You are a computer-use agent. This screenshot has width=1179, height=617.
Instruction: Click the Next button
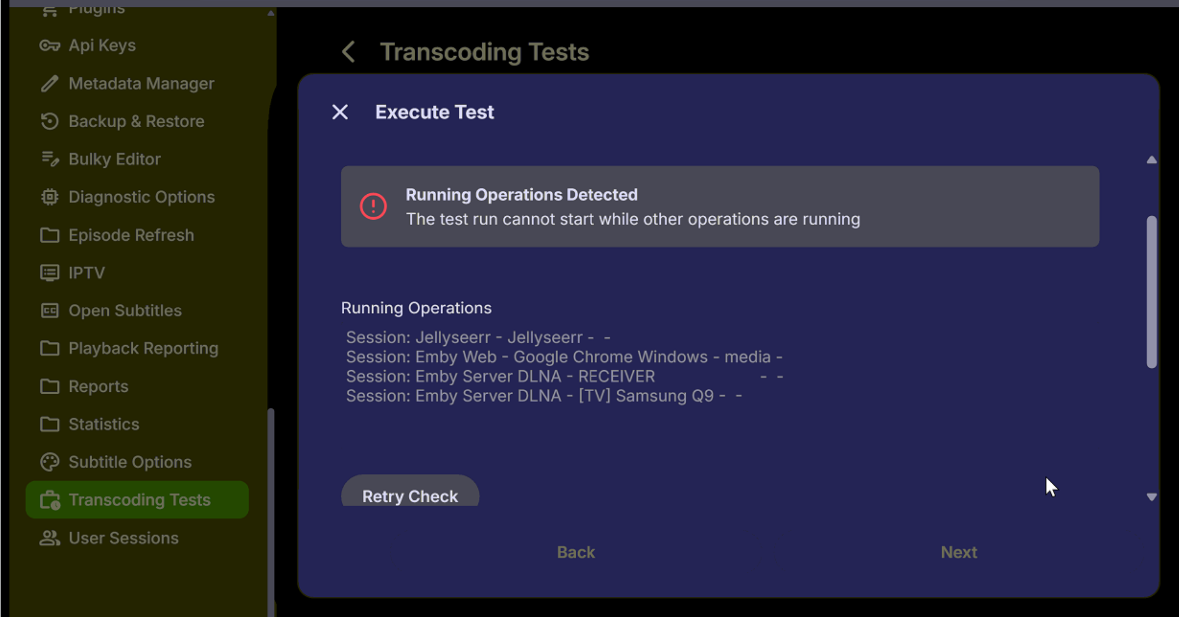point(959,552)
